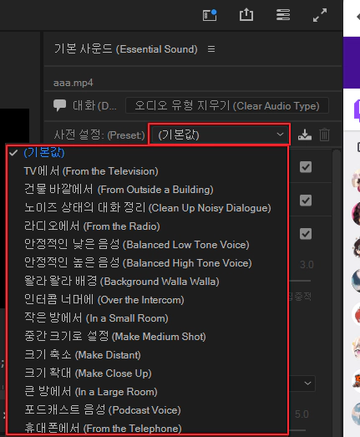The width and height of the screenshot is (360, 437).
Task: Toggle the second checkbox beside the preset list
Action: 306,201
